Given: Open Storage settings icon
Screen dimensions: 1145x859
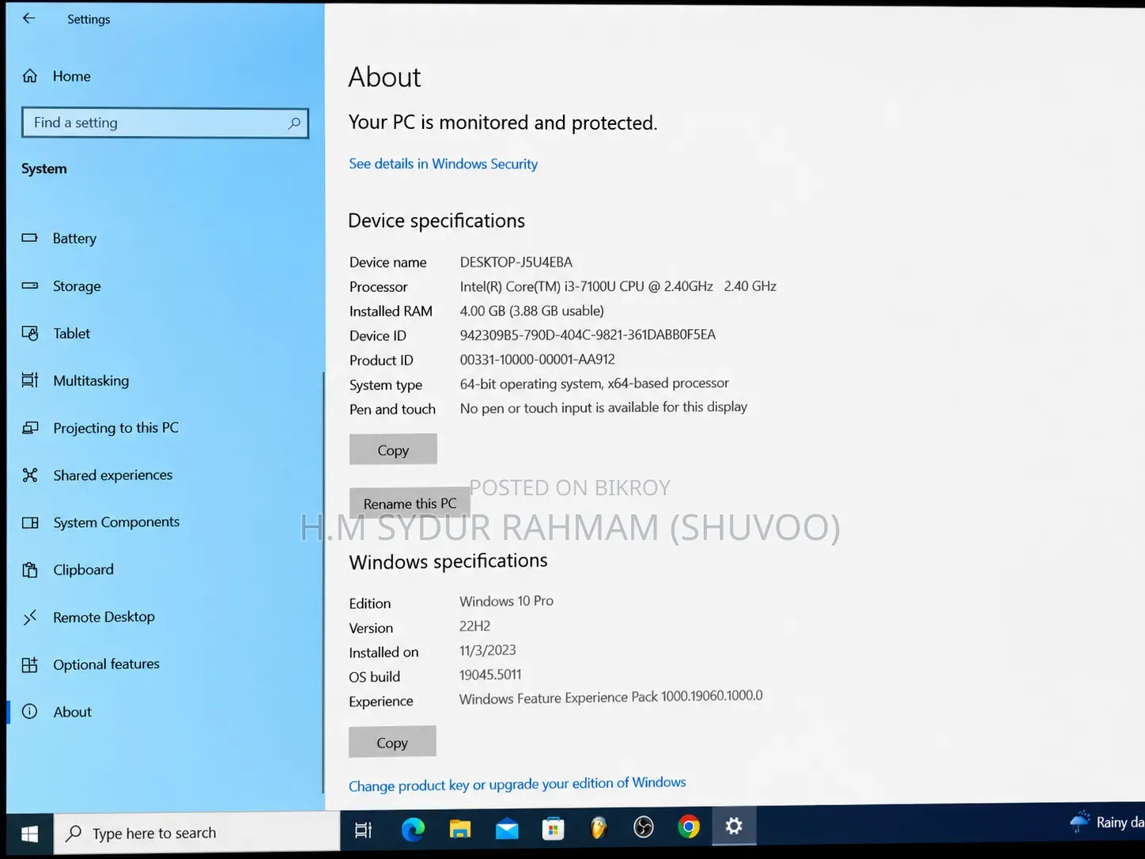Looking at the screenshot, I should 30,286.
